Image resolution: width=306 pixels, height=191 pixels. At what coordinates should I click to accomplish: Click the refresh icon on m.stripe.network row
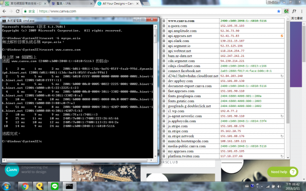(282, 136)
